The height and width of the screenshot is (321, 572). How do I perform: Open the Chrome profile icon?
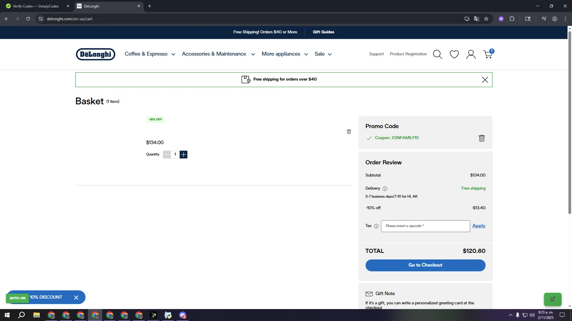pos(555,19)
